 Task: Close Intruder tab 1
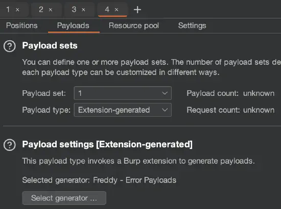coord(17,10)
